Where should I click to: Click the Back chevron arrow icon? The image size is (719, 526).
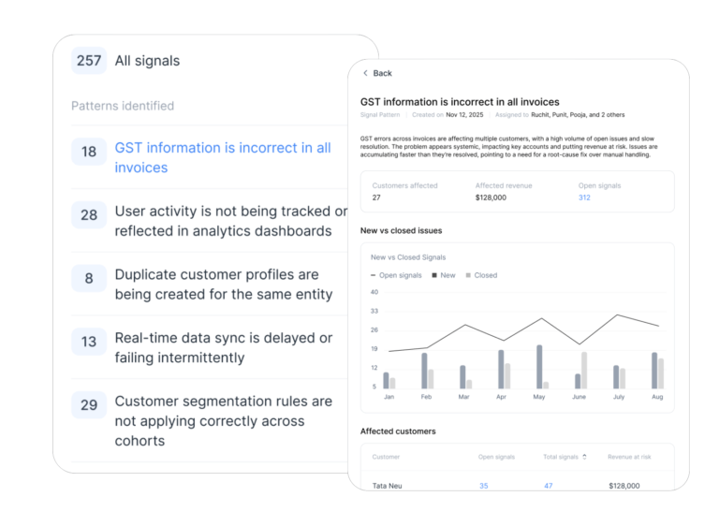[365, 73]
